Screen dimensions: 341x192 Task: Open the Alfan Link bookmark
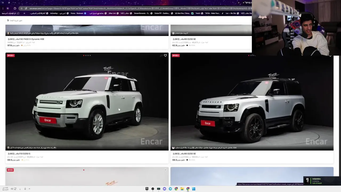click(113, 13)
